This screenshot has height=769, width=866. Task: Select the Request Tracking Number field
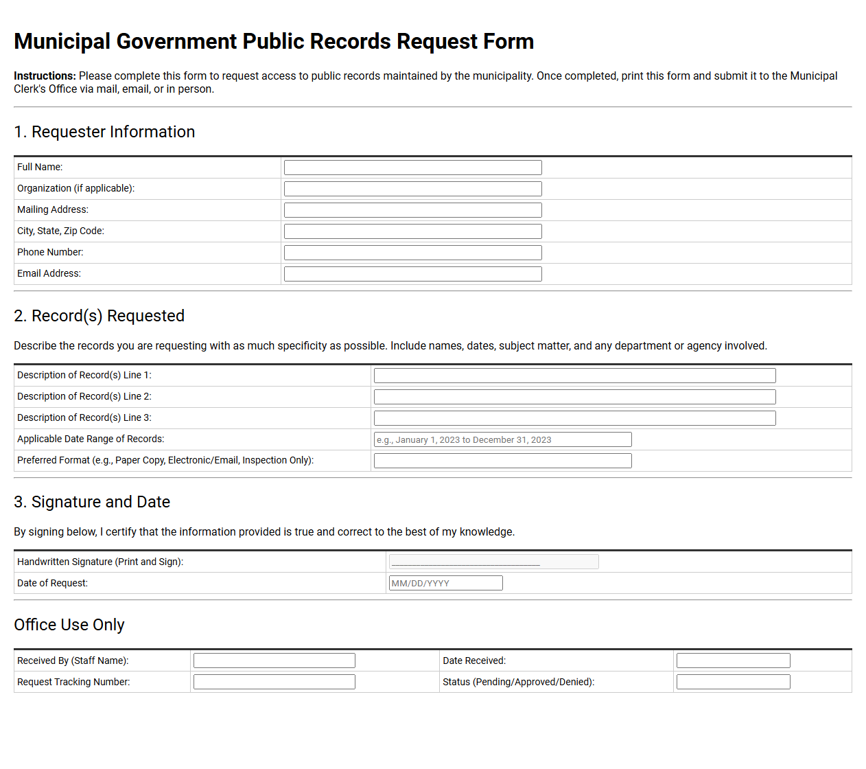(274, 682)
